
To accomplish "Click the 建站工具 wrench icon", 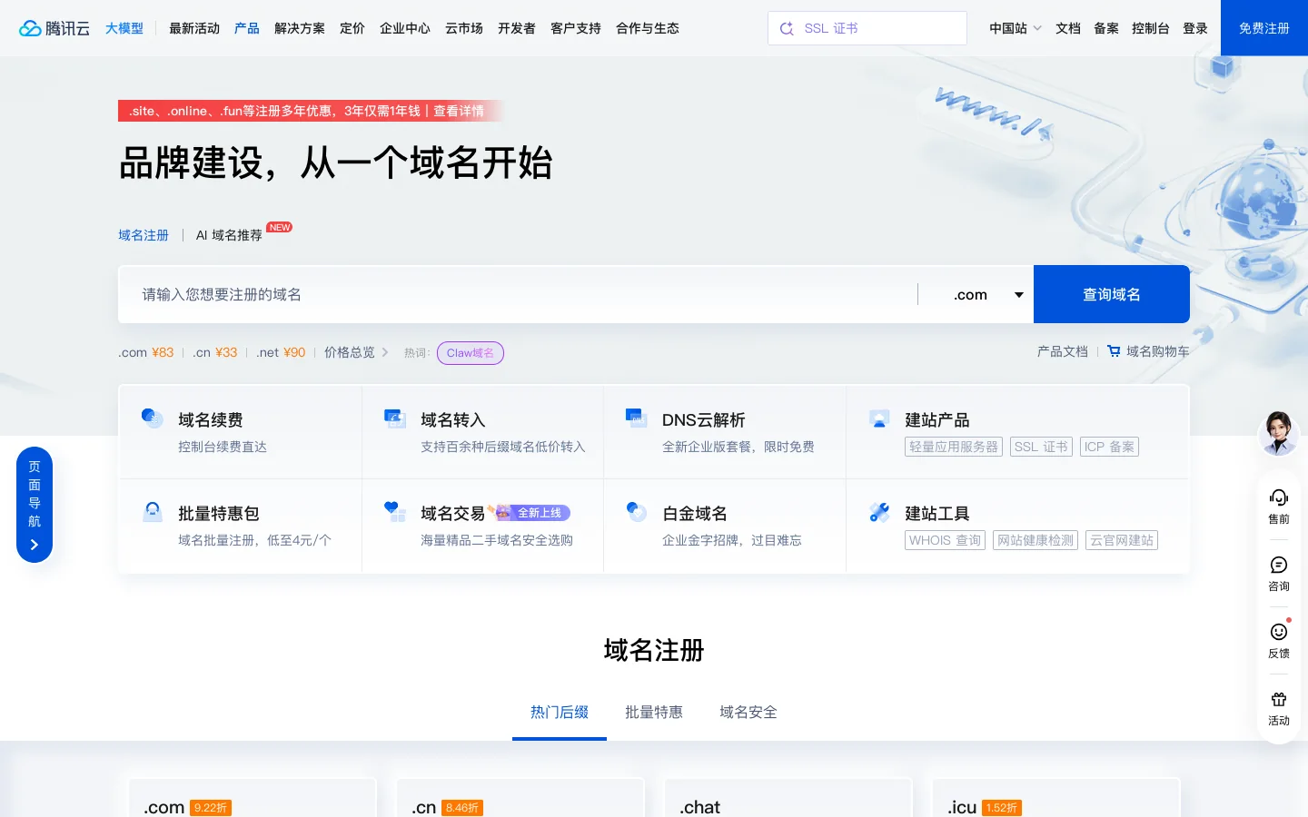I will pyautogui.click(x=879, y=512).
